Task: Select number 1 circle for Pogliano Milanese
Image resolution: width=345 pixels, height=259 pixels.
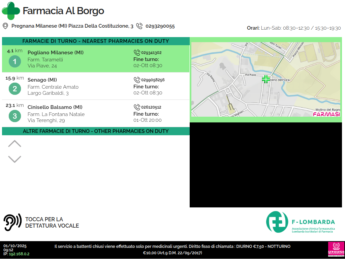Action: click(14, 61)
